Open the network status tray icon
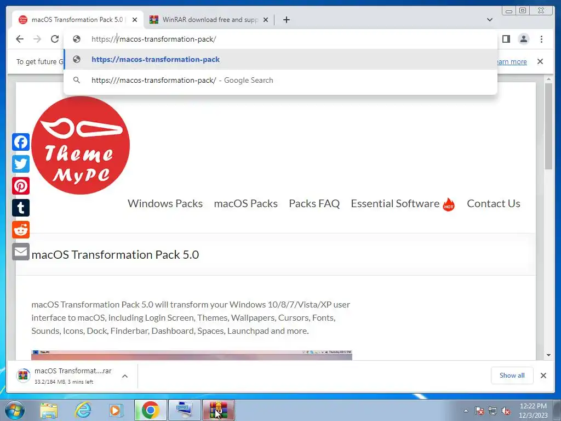The width and height of the screenshot is (561, 421). pos(493,411)
